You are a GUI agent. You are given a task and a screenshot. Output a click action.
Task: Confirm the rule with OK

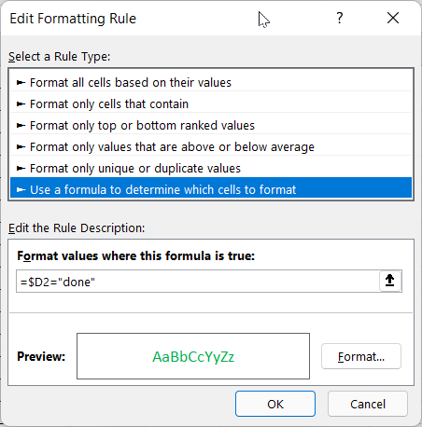click(275, 404)
